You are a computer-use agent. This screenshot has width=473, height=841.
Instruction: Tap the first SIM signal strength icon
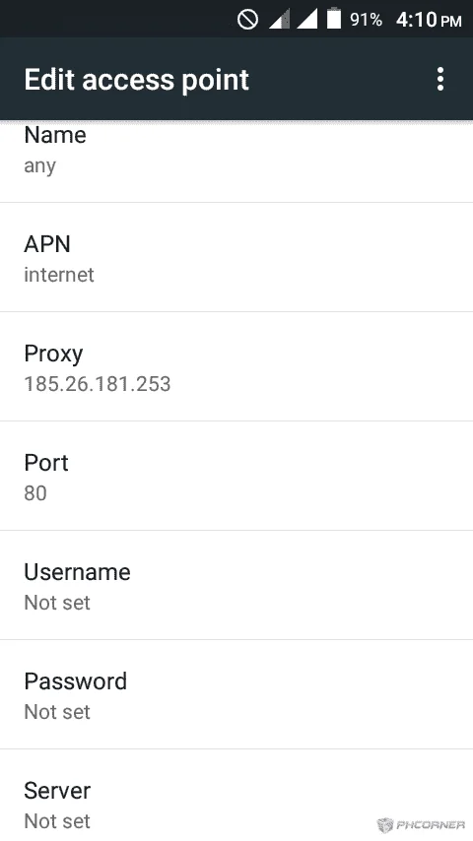279,20
